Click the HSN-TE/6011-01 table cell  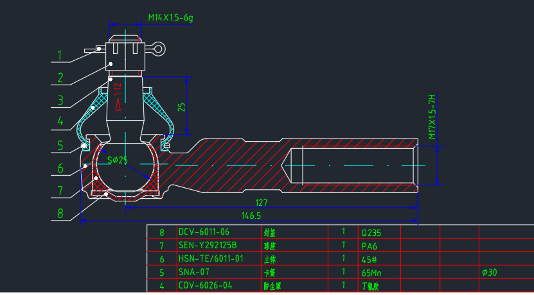pyautogui.click(x=218, y=258)
